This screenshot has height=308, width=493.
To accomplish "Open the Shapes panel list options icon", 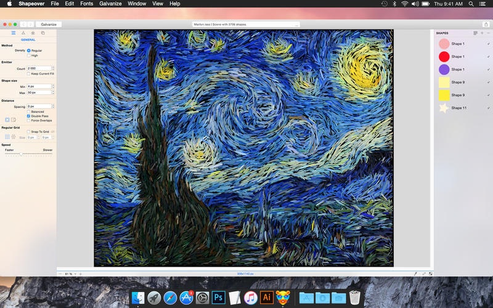I will (475, 33).
